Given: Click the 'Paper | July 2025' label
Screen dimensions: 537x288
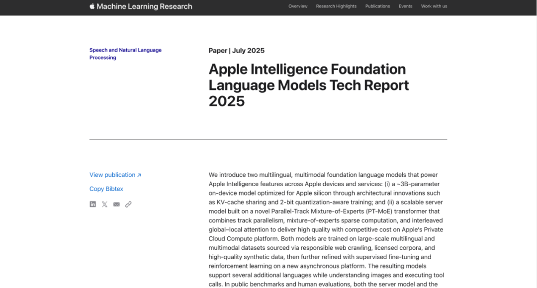Looking at the screenshot, I should (236, 51).
